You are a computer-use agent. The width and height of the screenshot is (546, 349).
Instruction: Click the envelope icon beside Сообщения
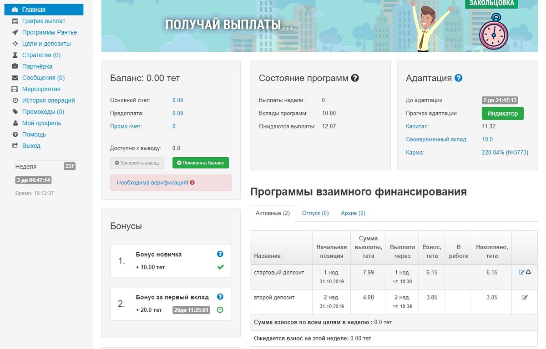click(15, 78)
